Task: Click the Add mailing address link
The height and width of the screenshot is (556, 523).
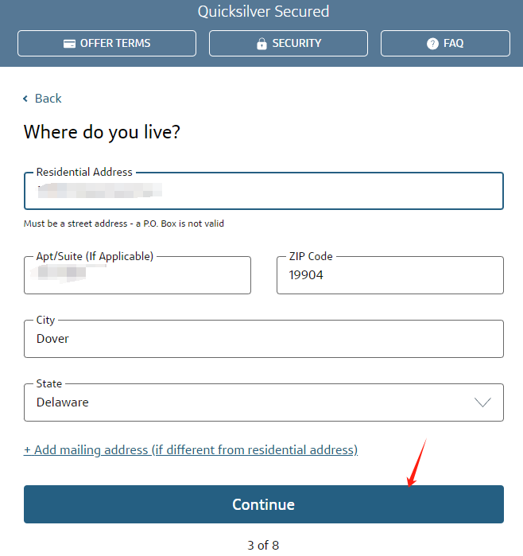Action: click(x=191, y=450)
